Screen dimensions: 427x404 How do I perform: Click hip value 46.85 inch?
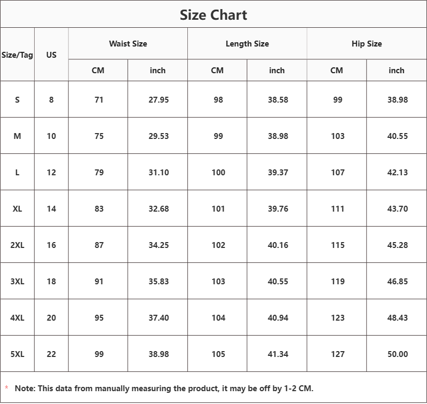click(x=397, y=282)
